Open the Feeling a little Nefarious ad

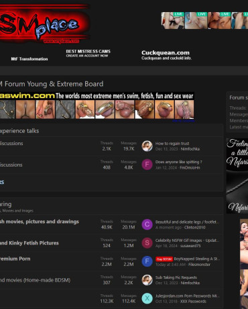tap(237, 176)
